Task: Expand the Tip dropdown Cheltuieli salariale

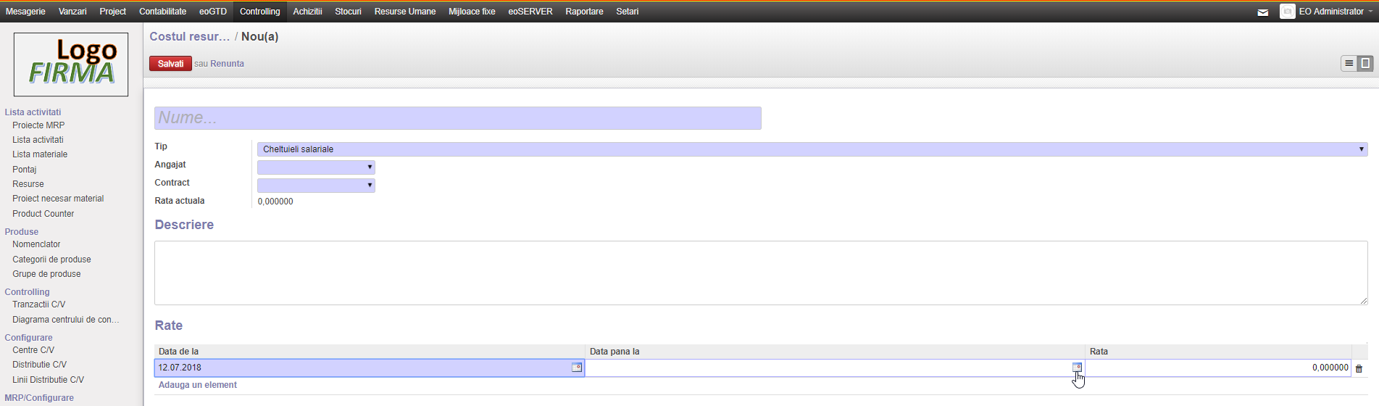Action: pos(812,149)
